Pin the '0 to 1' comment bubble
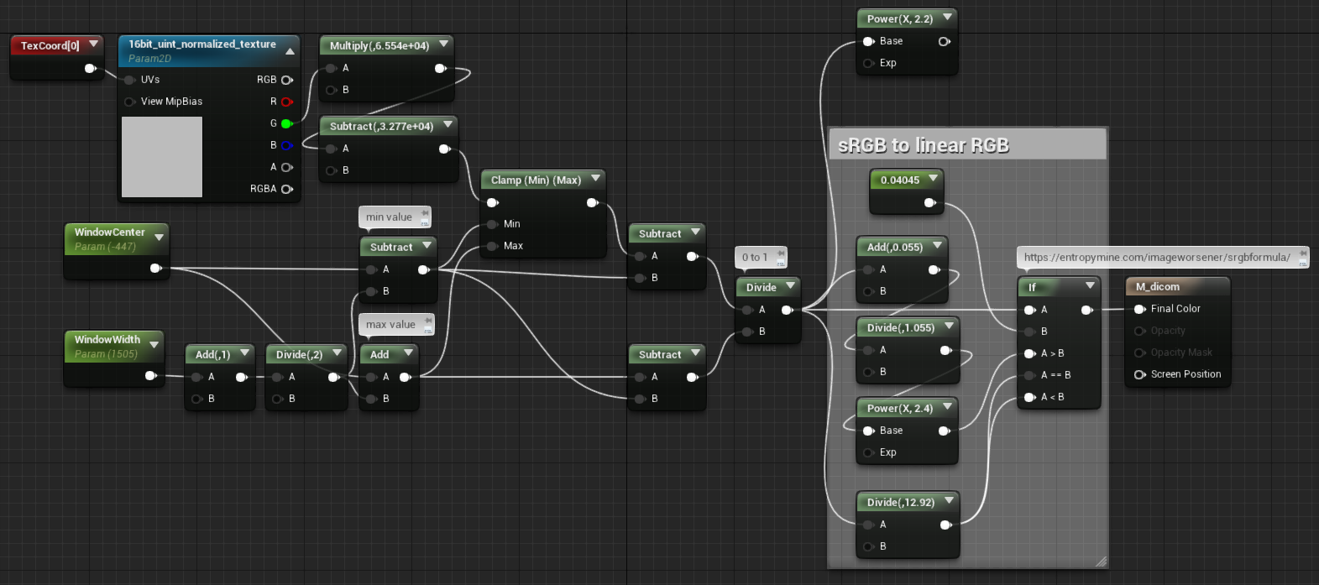The image size is (1319, 585). click(x=781, y=253)
